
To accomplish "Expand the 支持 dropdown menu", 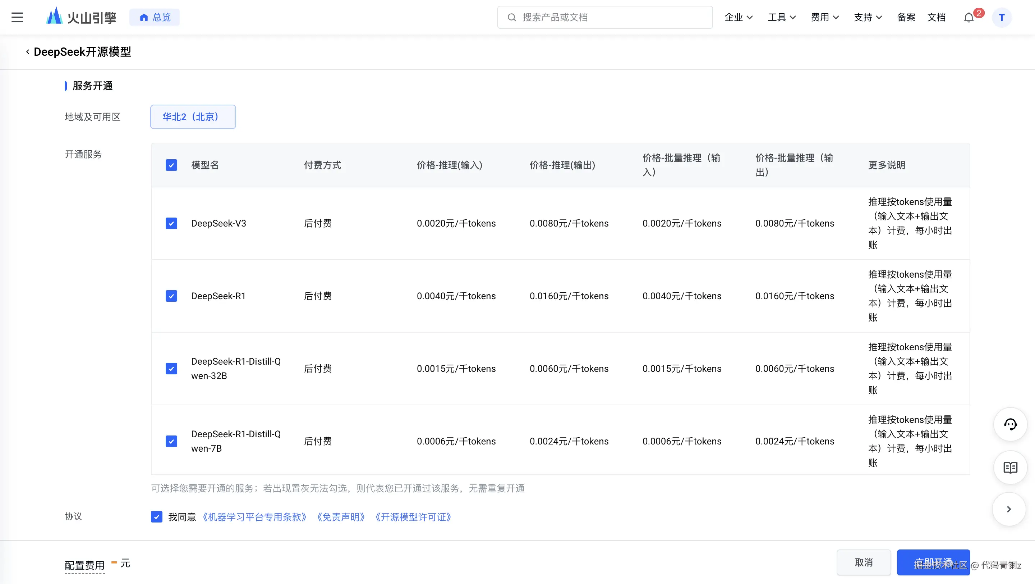I will [868, 17].
